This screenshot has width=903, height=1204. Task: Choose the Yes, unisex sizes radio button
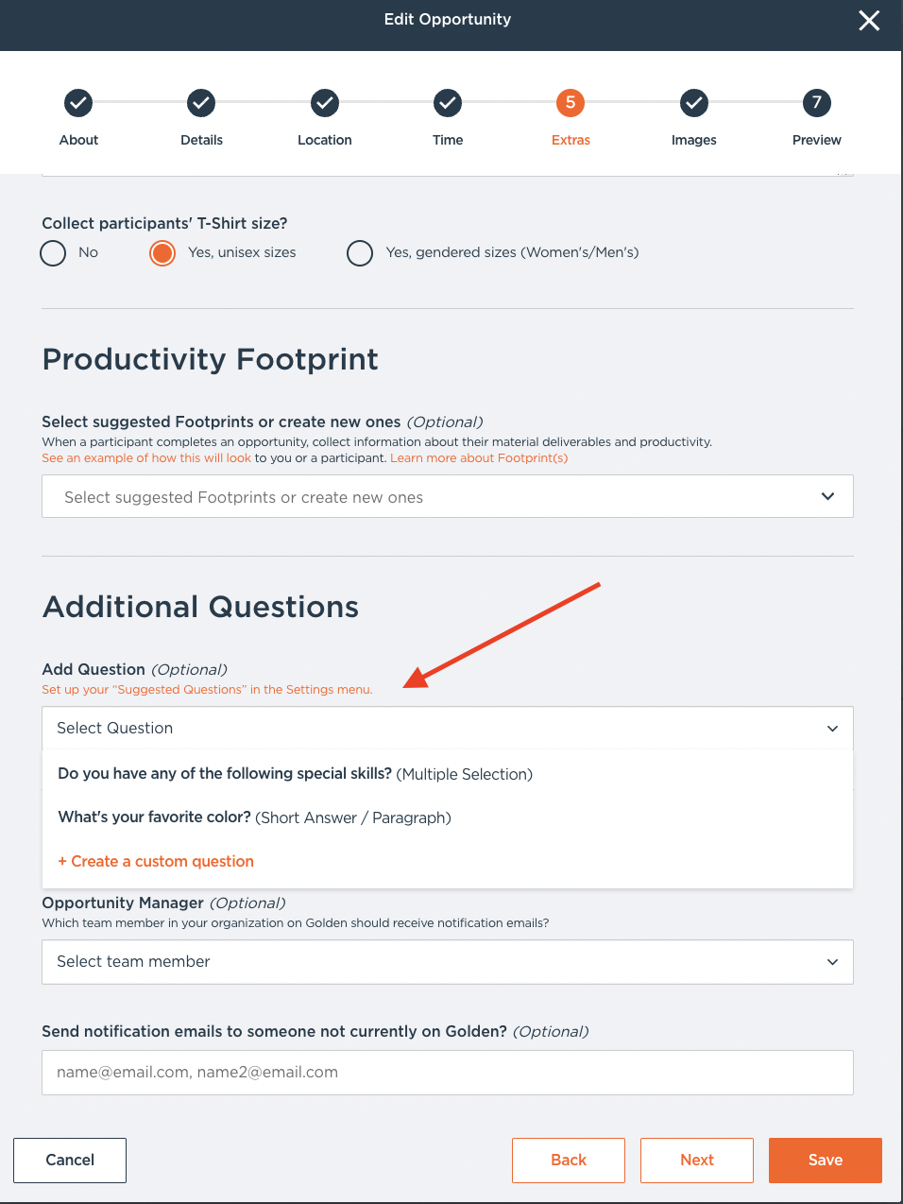pos(162,253)
